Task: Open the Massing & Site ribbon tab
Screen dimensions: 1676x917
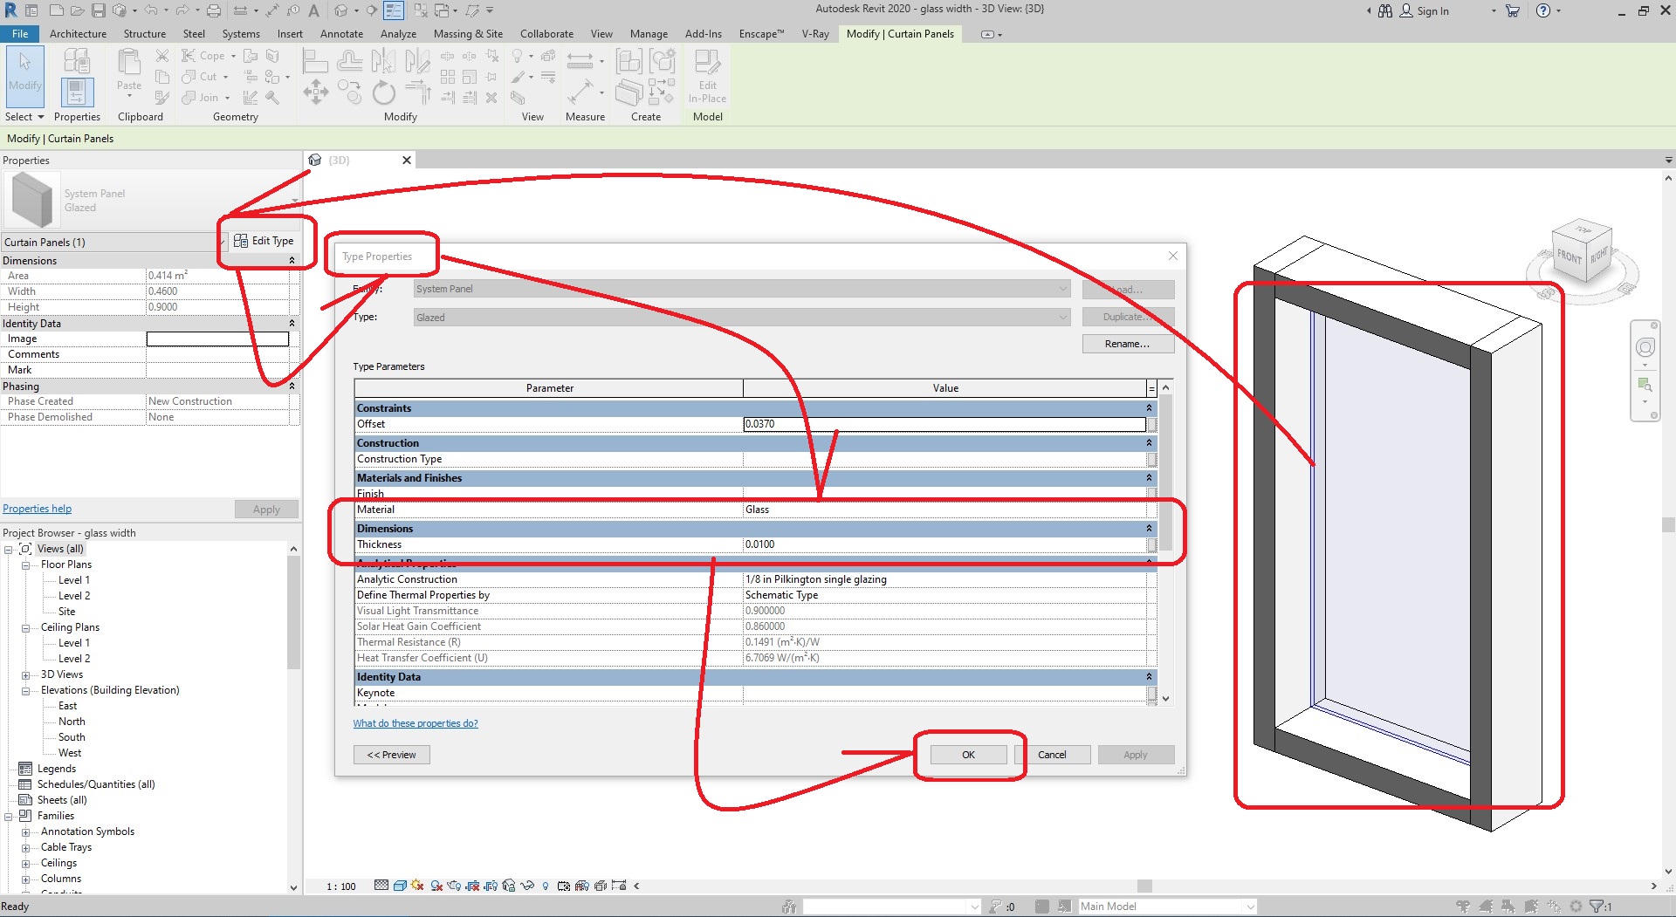Action: pos(468,34)
